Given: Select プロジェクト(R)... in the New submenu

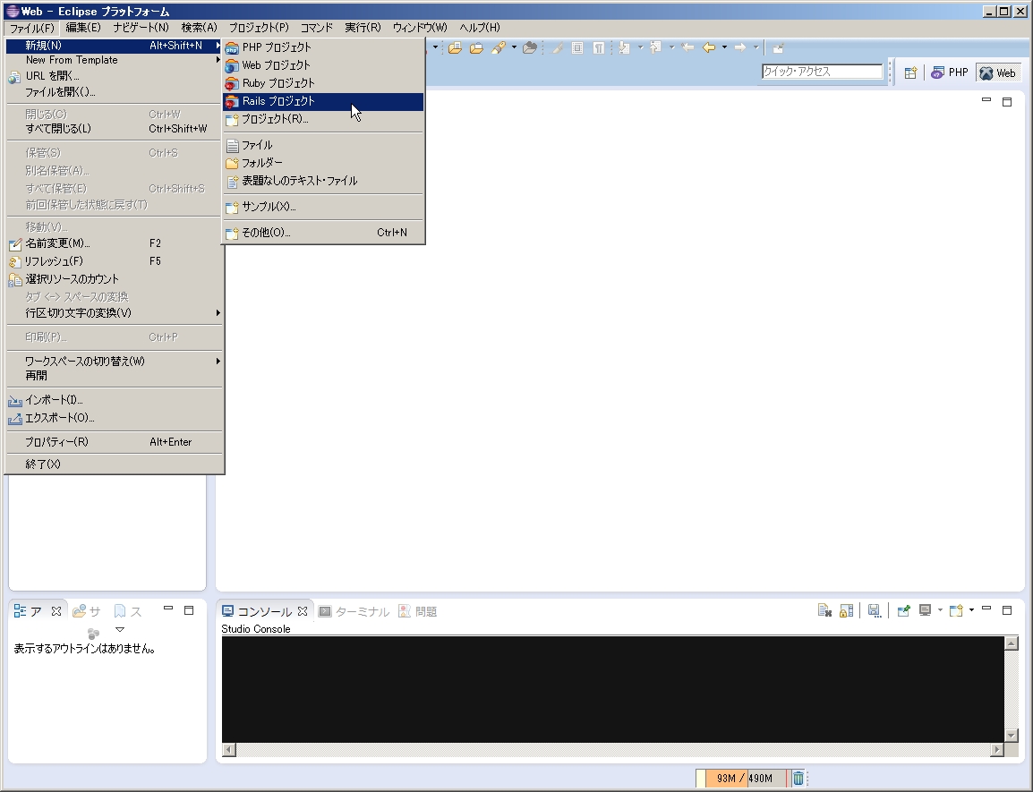Looking at the screenshot, I should pyautogui.click(x=323, y=119).
